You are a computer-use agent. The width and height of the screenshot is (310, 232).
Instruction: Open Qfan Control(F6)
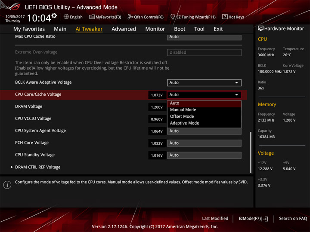pos(146,17)
